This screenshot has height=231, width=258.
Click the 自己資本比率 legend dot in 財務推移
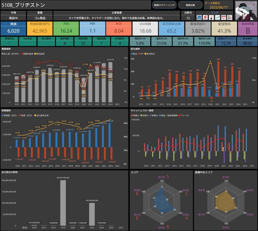(x=35, y=115)
